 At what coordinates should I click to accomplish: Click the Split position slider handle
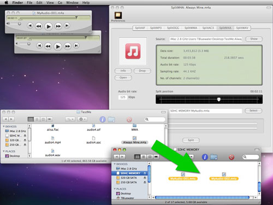tap(219, 99)
